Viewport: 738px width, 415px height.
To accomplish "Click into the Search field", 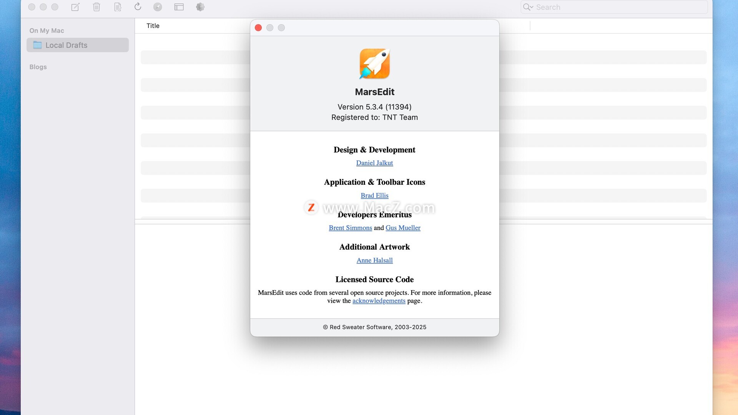I will pyautogui.click(x=614, y=7).
